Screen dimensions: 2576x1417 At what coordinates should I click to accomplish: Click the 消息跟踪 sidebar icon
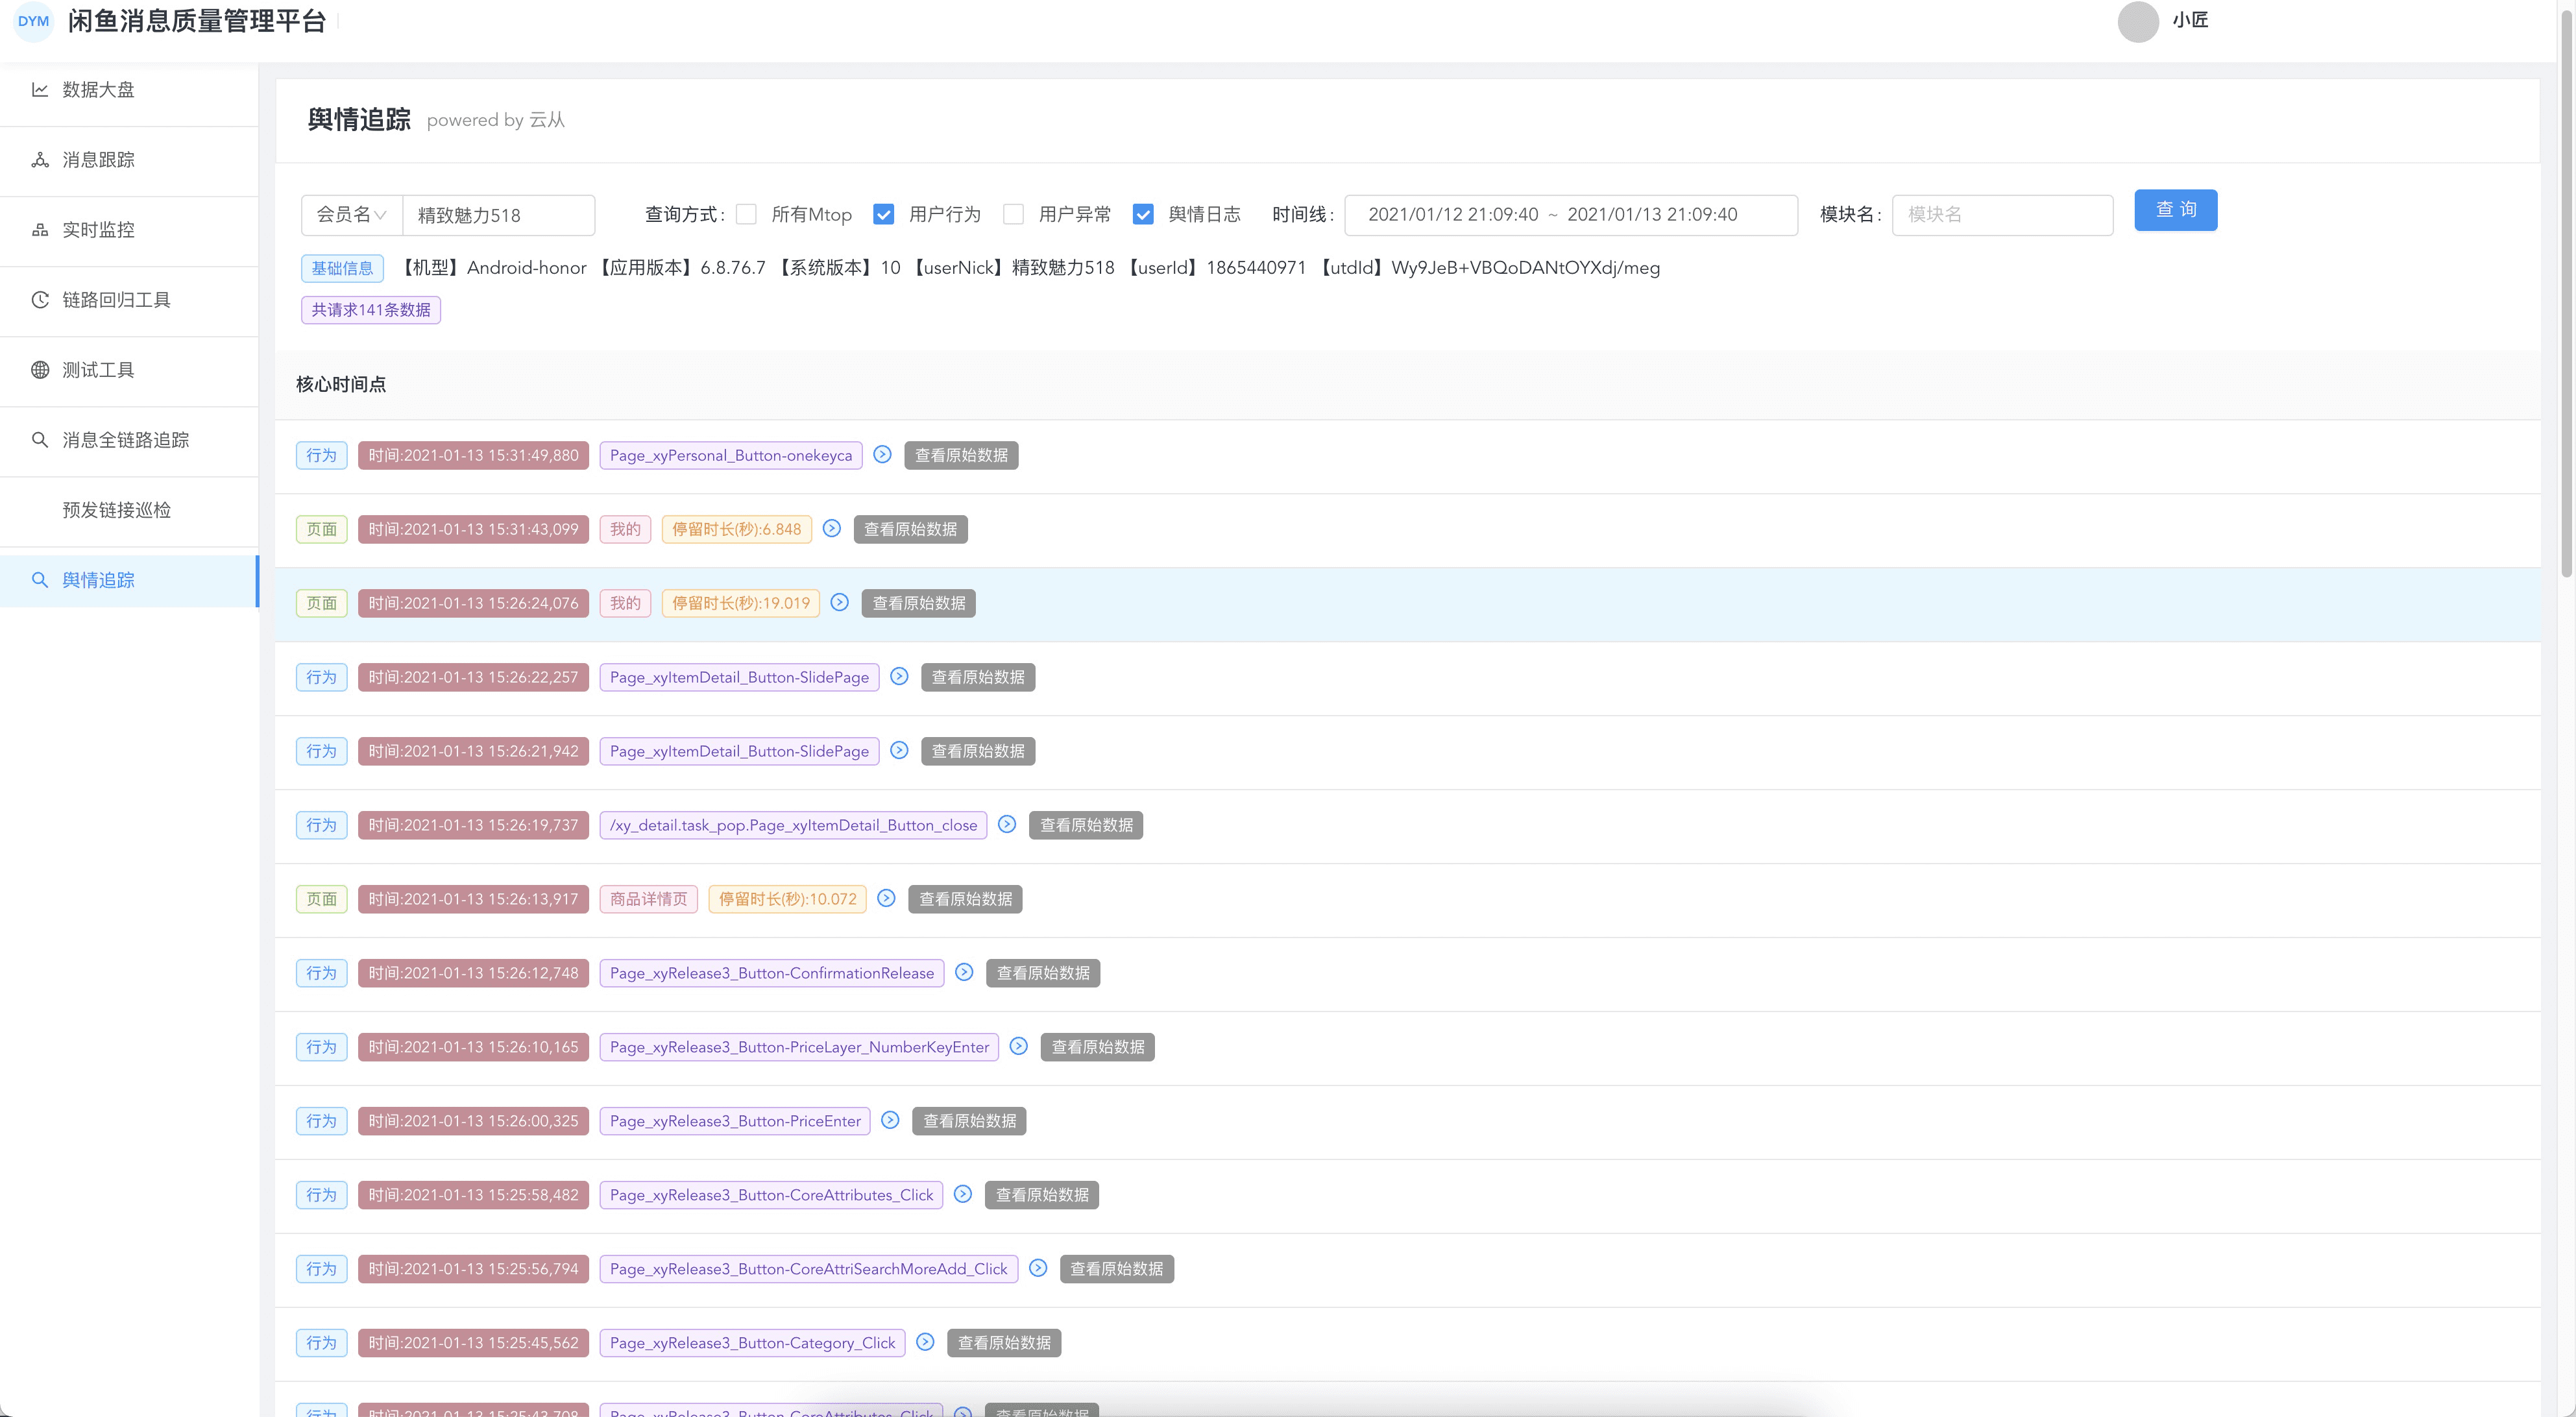tap(40, 160)
